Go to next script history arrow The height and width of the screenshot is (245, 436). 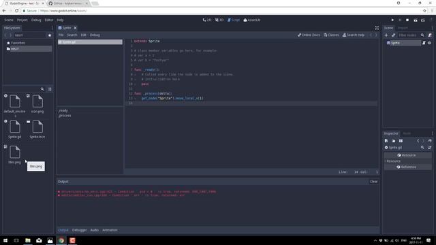coord(376,35)
